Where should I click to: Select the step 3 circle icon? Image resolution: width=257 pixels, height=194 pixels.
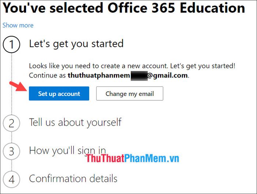(11, 151)
